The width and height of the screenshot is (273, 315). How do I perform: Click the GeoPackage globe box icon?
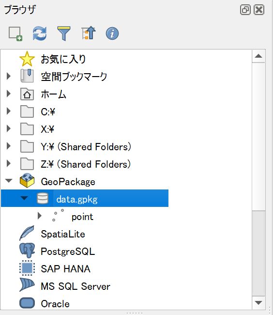click(27, 181)
